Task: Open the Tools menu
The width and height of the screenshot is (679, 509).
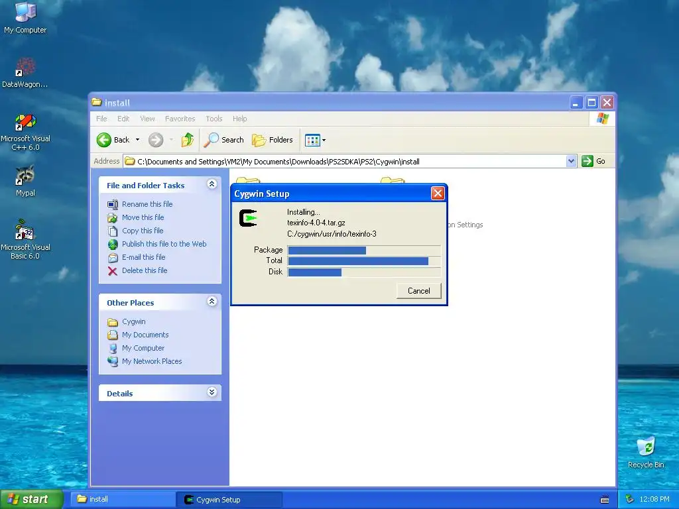Action: coord(214,119)
